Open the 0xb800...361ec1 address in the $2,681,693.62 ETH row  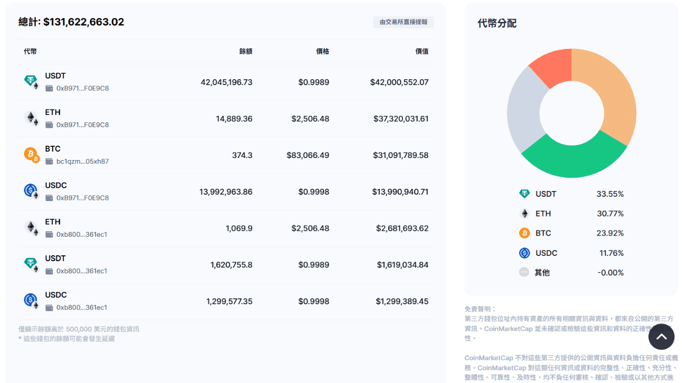(x=82, y=235)
